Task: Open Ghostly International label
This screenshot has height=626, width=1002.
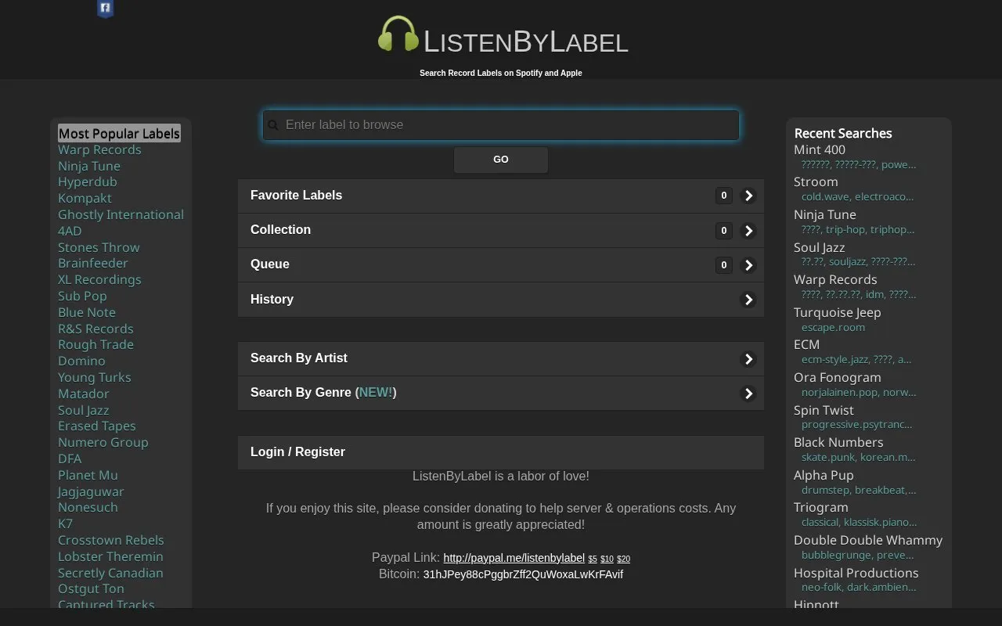Action: 121,214
